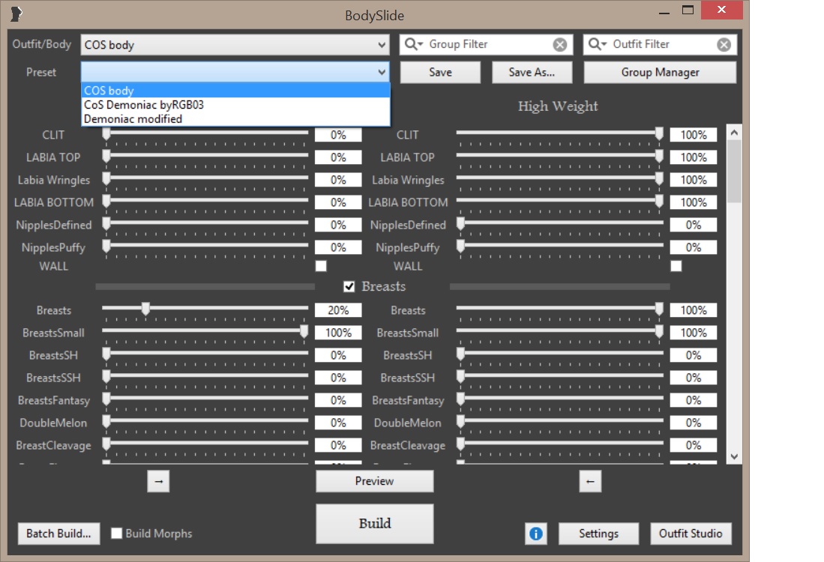Choose the Demoniac modified preset
Viewport: 824px width, 562px height.
click(x=235, y=118)
